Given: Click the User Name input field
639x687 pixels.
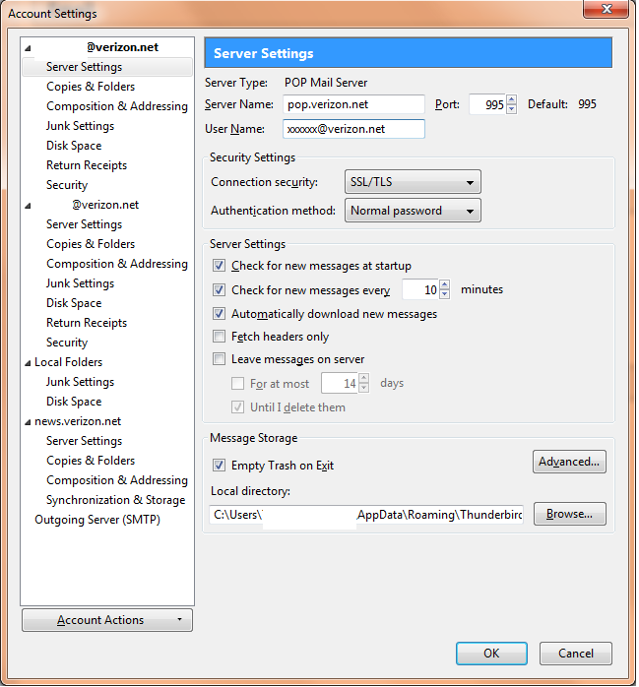Looking at the screenshot, I should [353, 129].
